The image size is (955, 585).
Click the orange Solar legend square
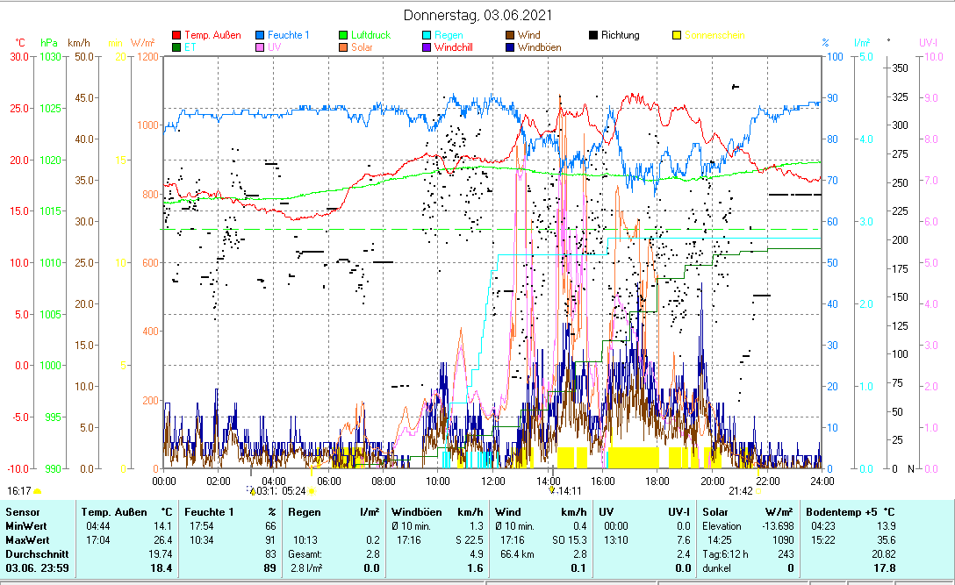pyautogui.click(x=343, y=47)
